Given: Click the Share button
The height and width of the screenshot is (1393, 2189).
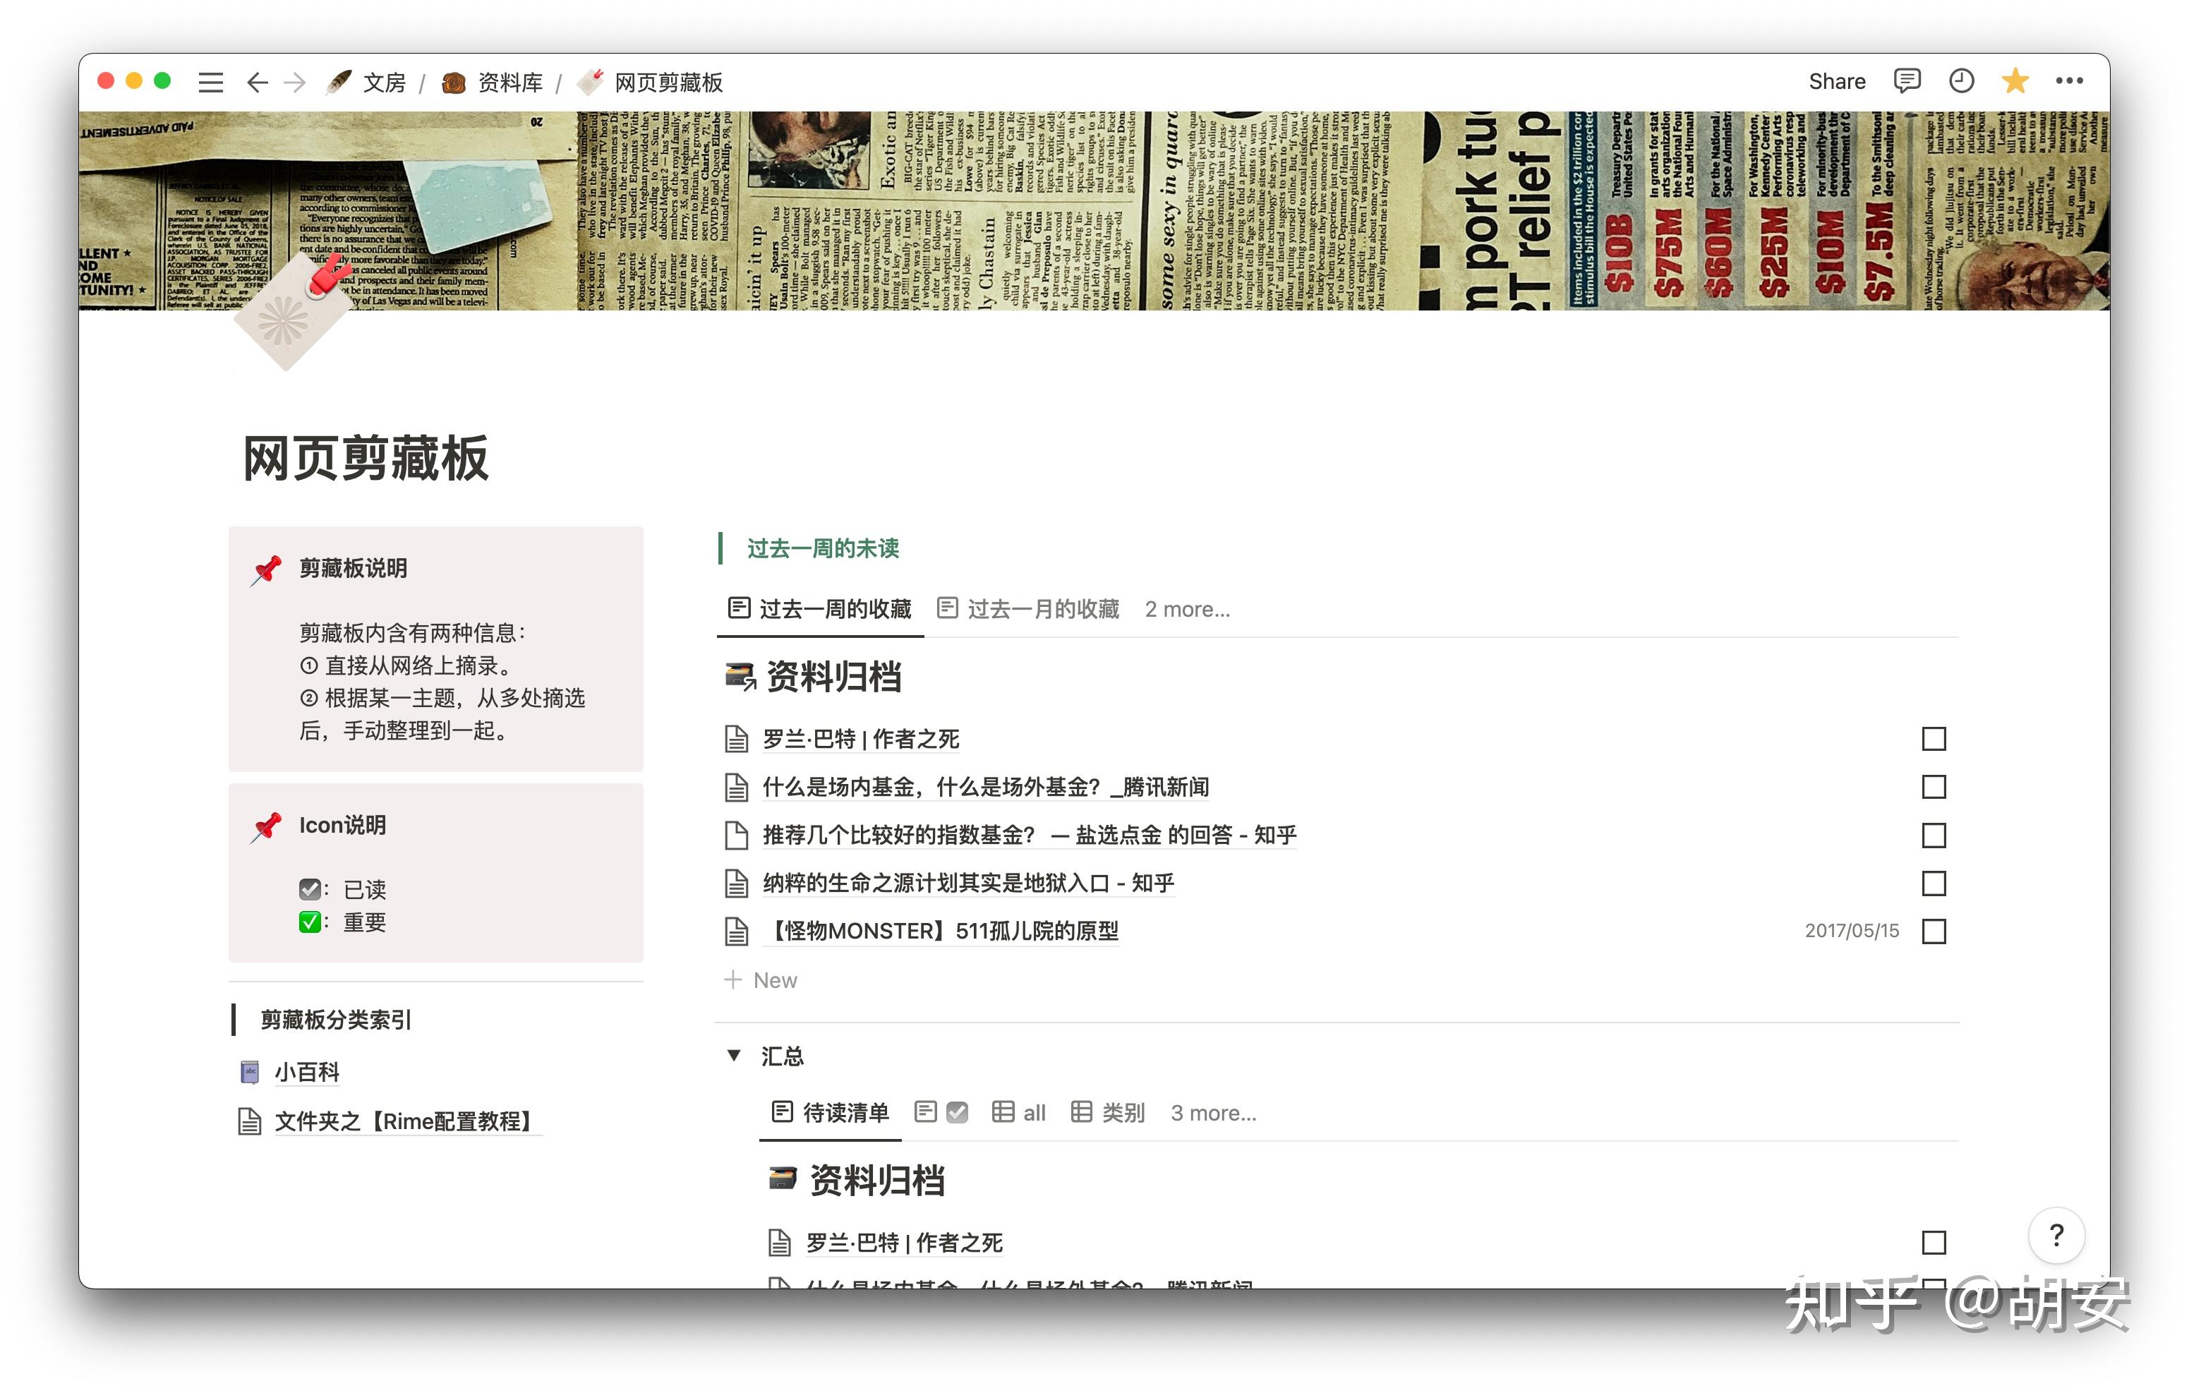Looking at the screenshot, I should [1836, 82].
